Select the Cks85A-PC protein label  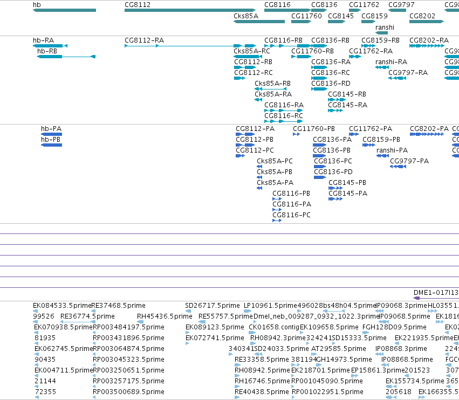(x=275, y=161)
